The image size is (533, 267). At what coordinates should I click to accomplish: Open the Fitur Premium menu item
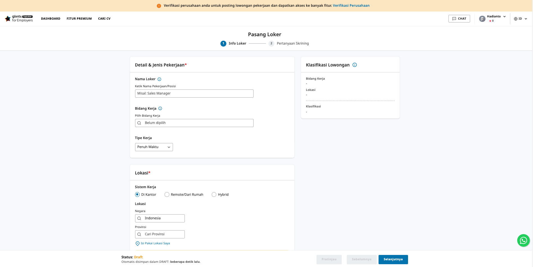point(79,19)
